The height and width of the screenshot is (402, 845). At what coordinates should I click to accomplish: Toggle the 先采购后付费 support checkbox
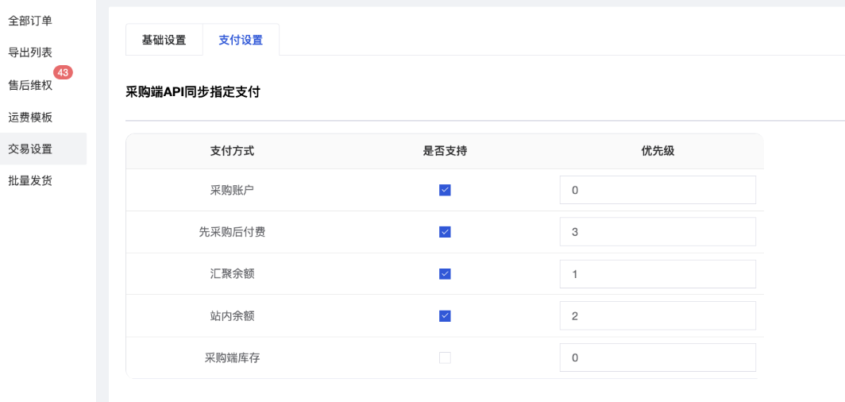tap(445, 232)
